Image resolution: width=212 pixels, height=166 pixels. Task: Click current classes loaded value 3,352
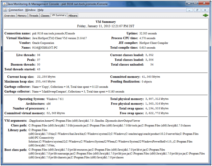[x=150, y=55]
